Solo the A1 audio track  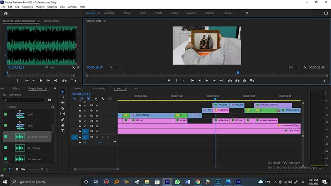(103, 137)
